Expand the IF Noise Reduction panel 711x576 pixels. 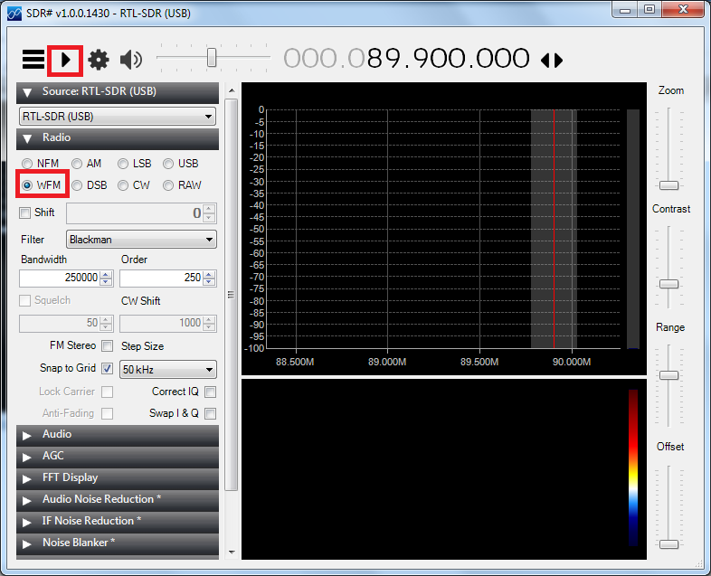click(118, 522)
